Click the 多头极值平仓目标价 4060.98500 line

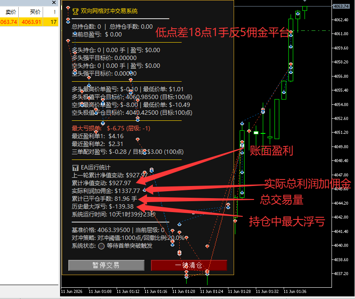coord(132,97)
